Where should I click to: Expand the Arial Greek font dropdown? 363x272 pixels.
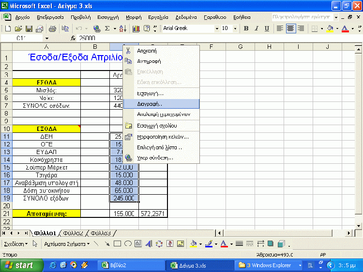[x=217, y=29]
